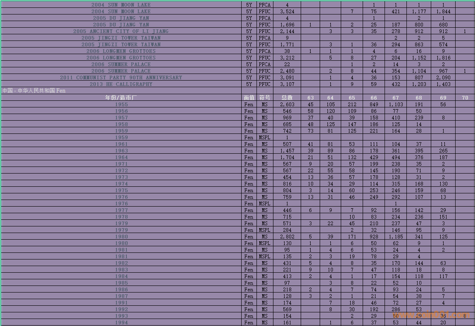The height and width of the screenshot is (326, 475).
Task: Click the 1971 year label
Action: [x=121, y=164]
